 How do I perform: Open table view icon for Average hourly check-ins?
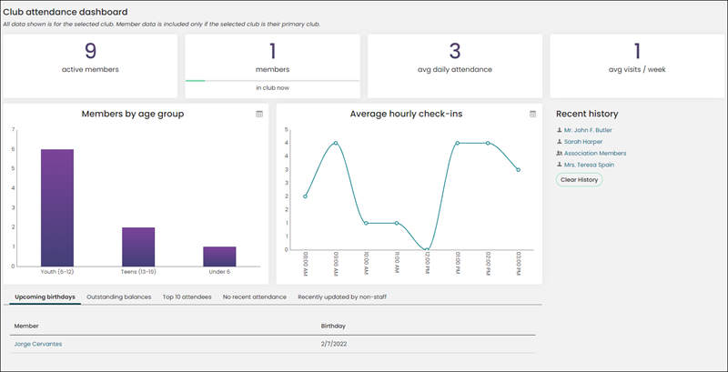533,114
